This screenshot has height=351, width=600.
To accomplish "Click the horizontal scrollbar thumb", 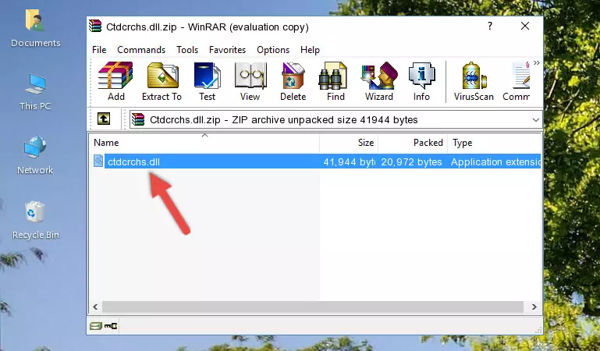I will click(x=312, y=307).
